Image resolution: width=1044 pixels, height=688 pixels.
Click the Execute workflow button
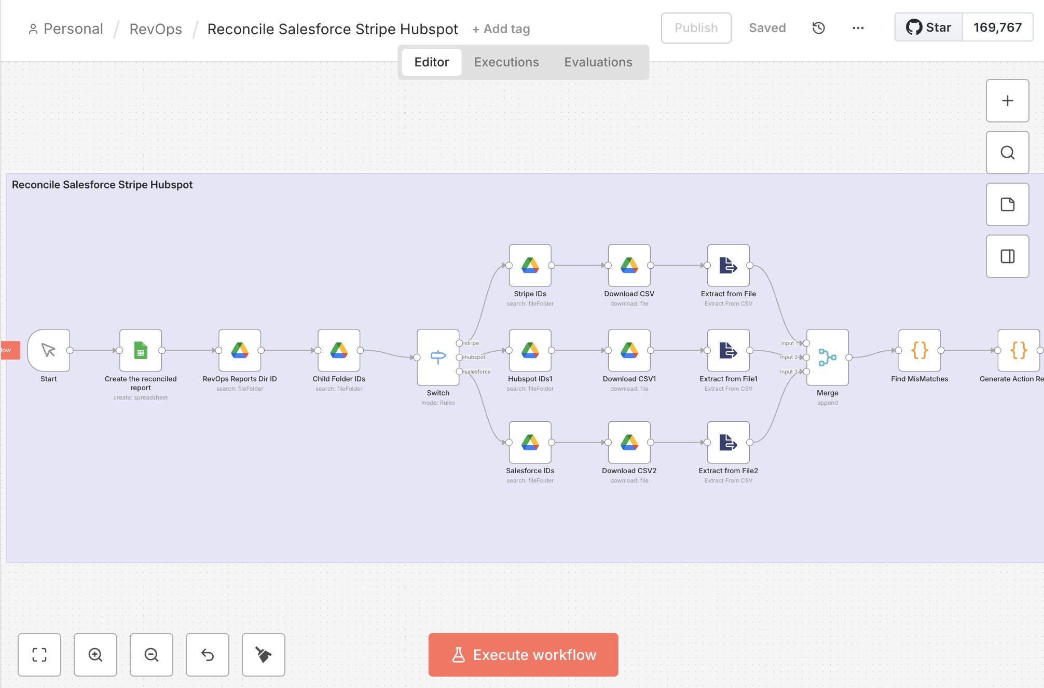(x=523, y=655)
